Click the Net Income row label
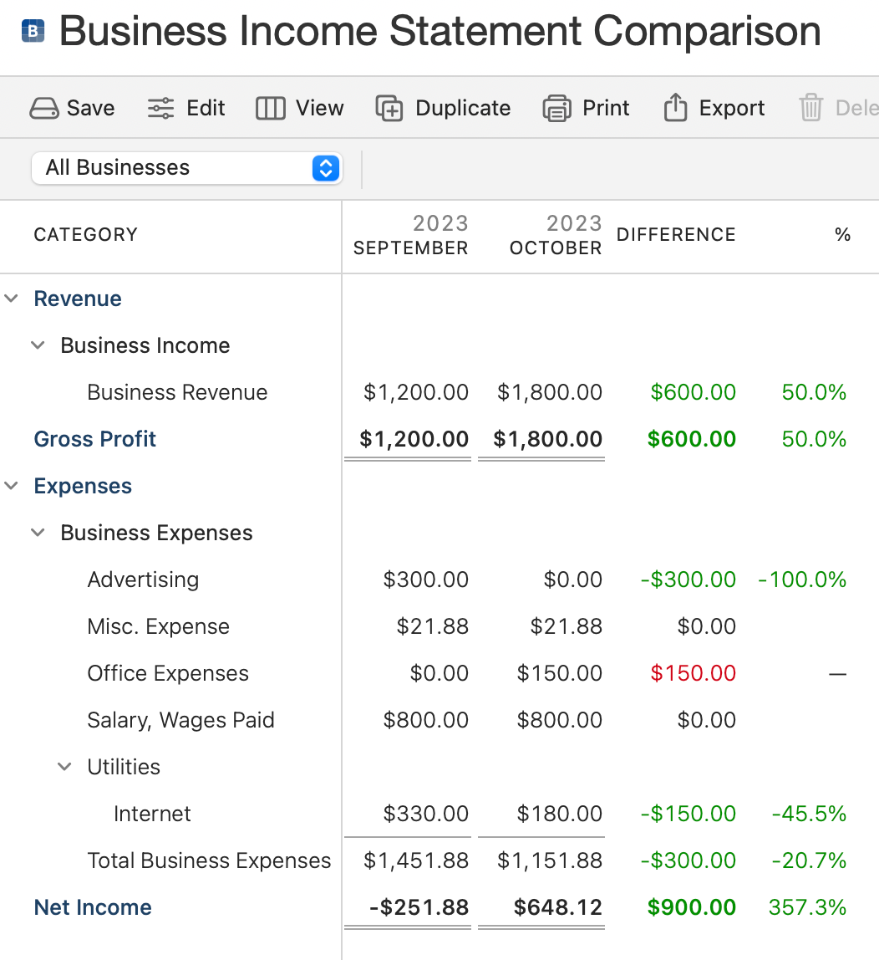879x960 pixels. [93, 907]
